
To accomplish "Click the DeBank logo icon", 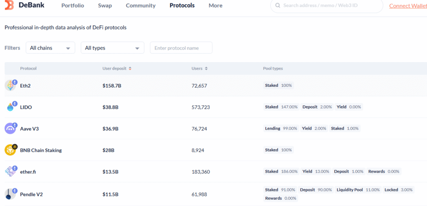I will pos(9,5).
